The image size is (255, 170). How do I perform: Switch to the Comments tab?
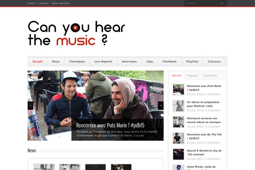pos(210,76)
